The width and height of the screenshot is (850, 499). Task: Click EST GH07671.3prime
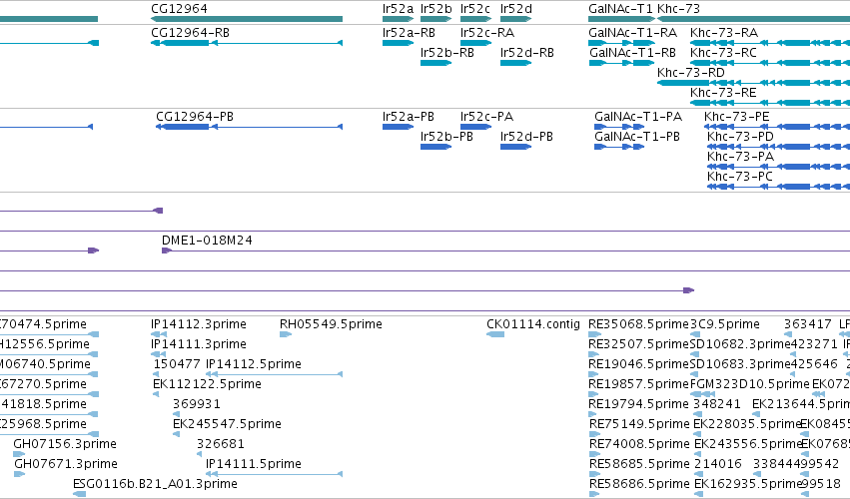(x=66, y=464)
